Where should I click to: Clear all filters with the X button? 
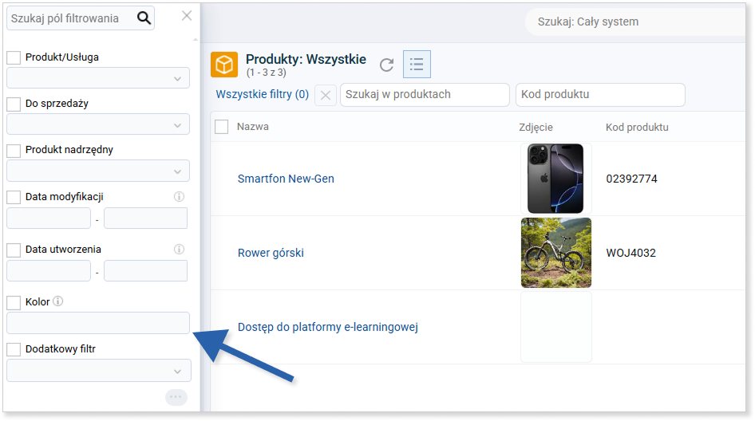(326, 95)
